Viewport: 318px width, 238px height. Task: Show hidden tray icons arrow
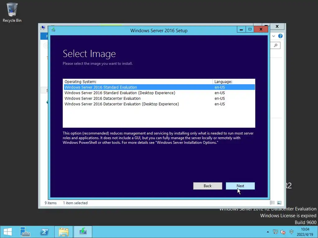click(268, 232)
